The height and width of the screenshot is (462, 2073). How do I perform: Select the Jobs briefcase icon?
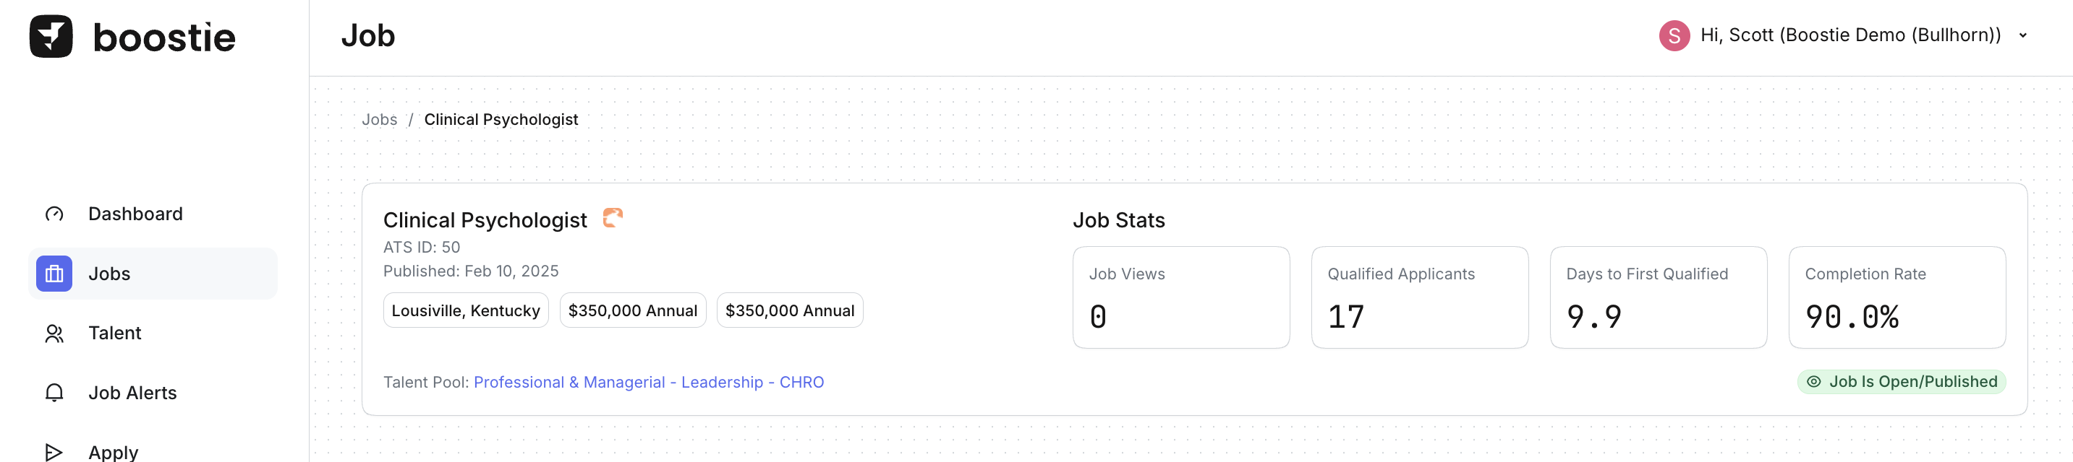(x=54, y=274)
